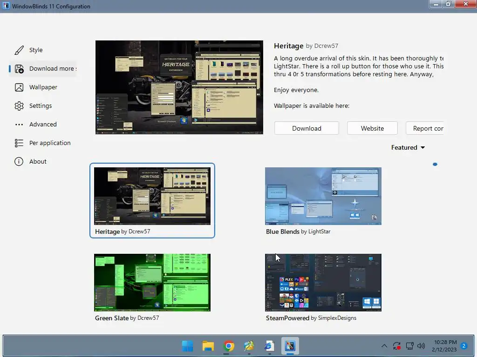
Task: Click the Report content button
Action: pyautogui.click(x=425, y=128)
